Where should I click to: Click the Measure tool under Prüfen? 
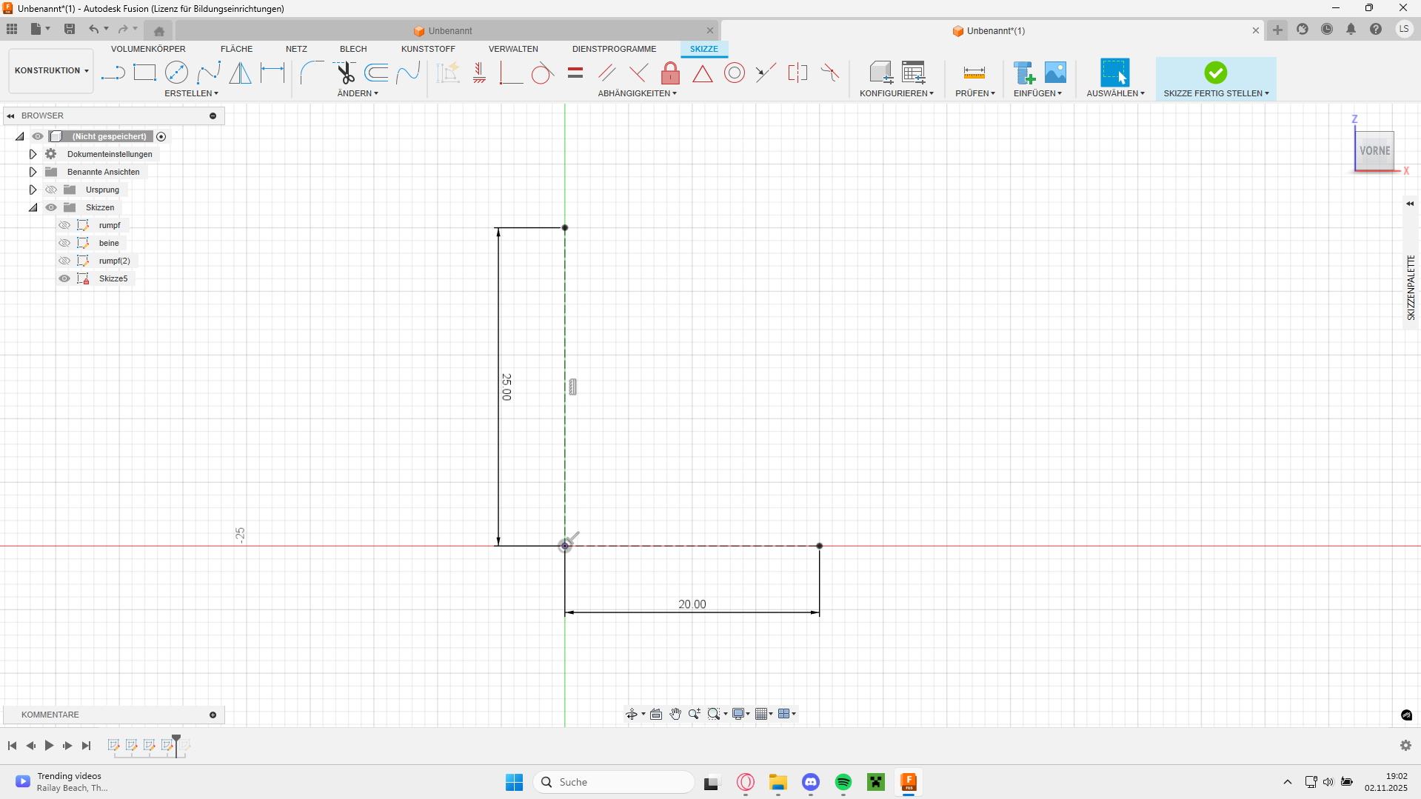point(974,73)
